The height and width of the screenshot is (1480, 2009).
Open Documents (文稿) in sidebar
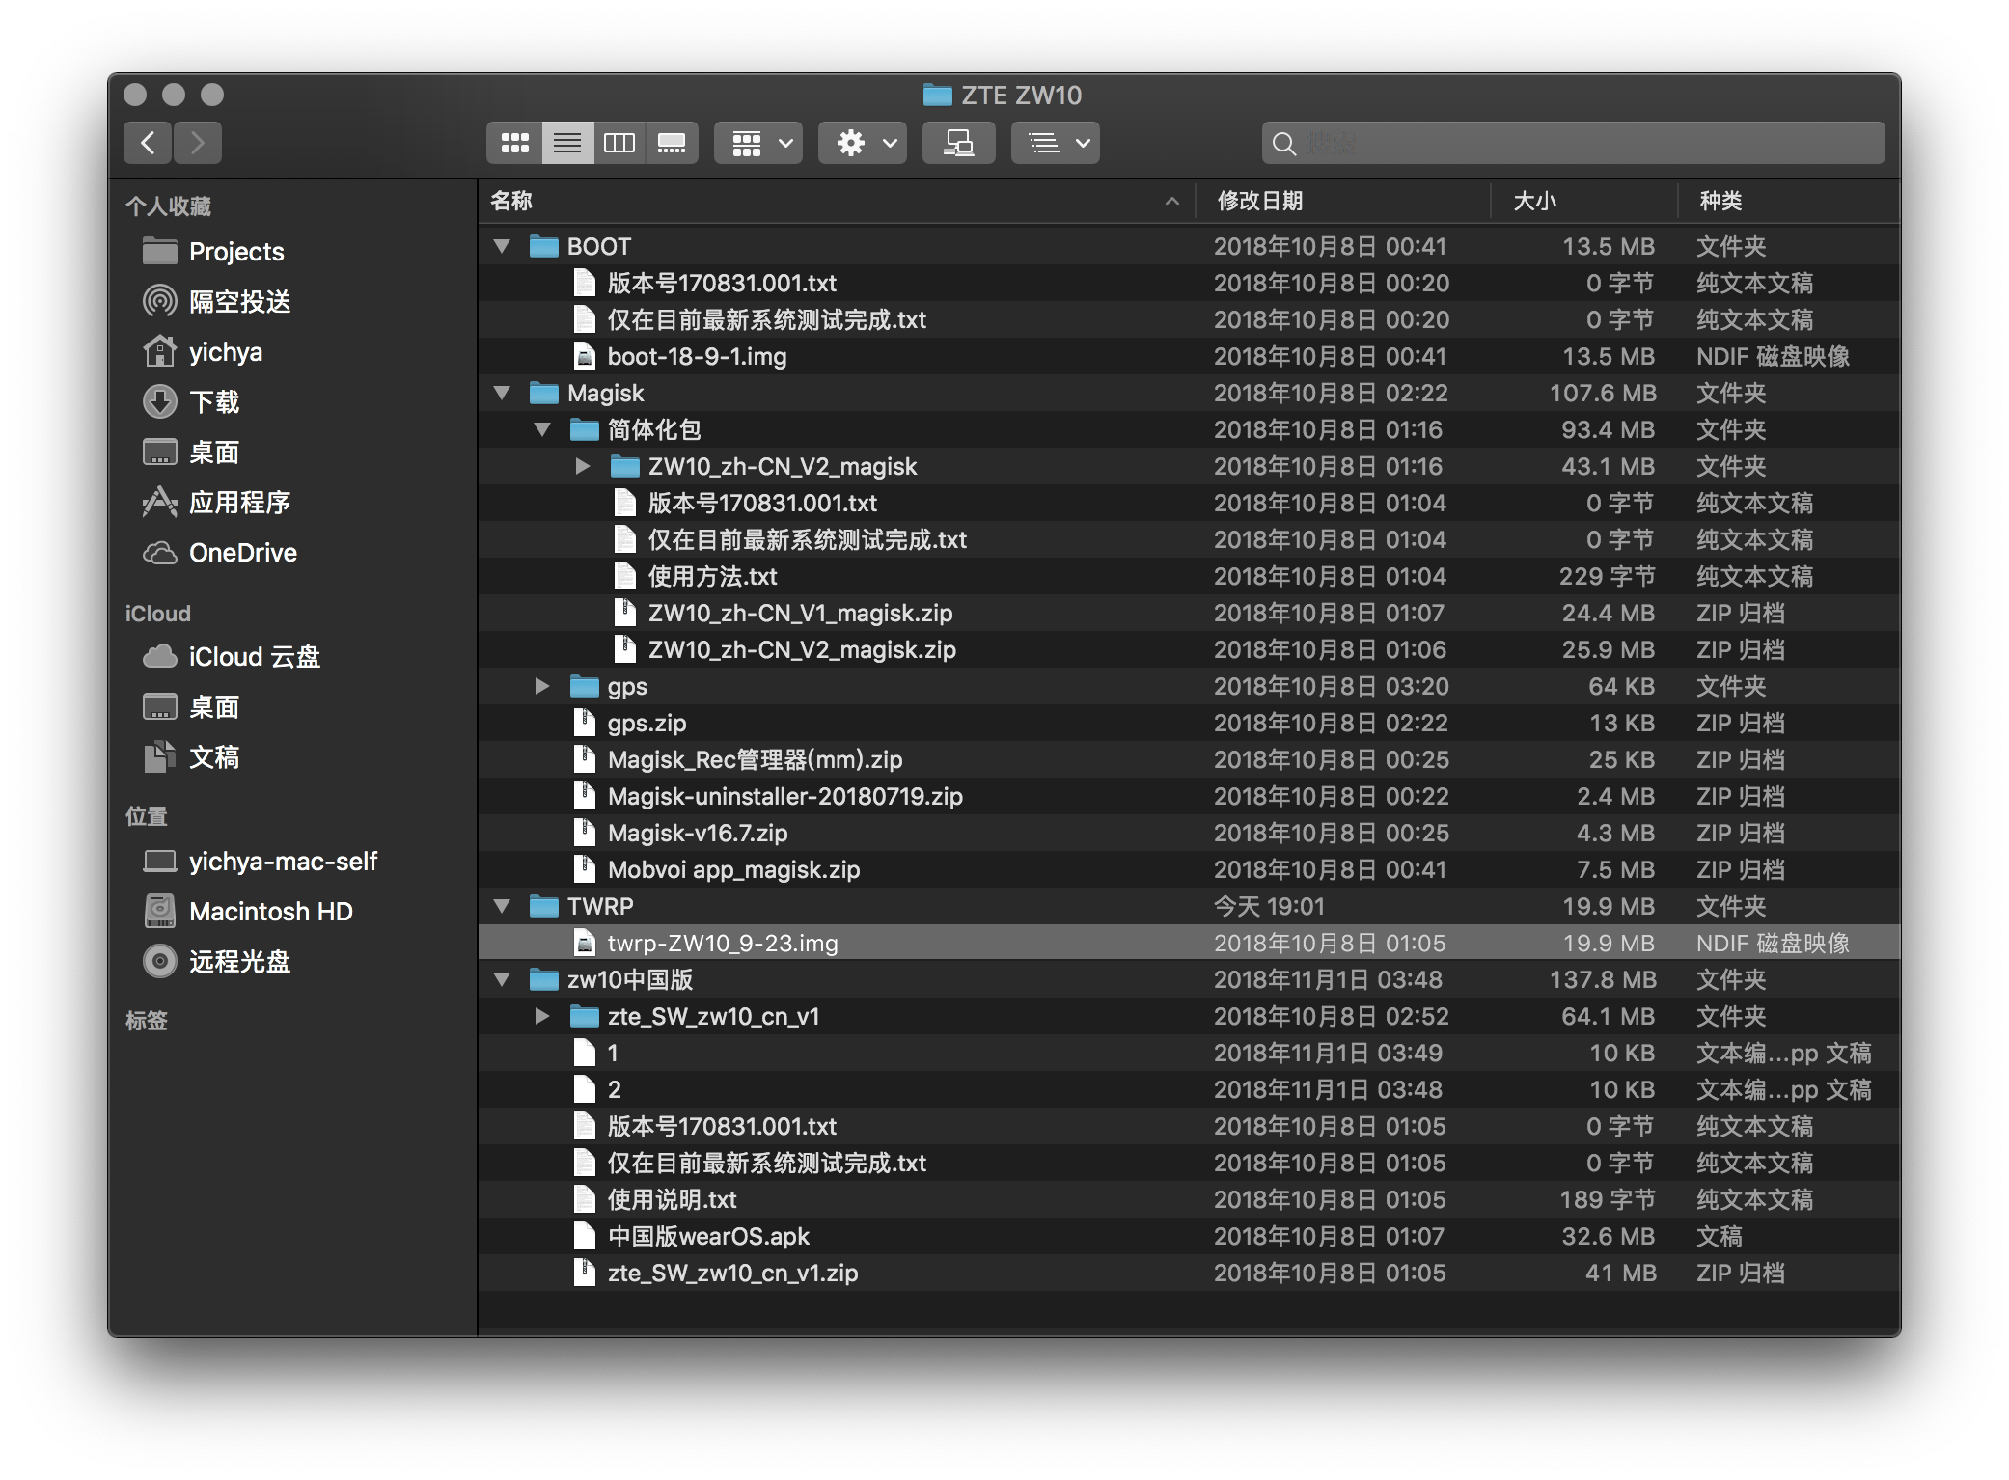click(214, 756)
